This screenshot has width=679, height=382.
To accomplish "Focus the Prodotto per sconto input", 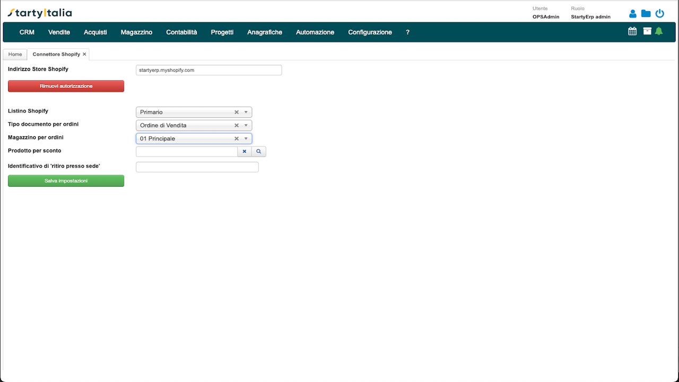I will click(x=187, y=151).
